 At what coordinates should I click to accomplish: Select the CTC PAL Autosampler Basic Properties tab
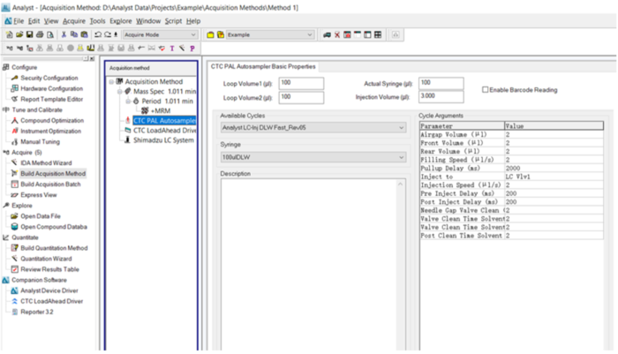pos(263,66)
